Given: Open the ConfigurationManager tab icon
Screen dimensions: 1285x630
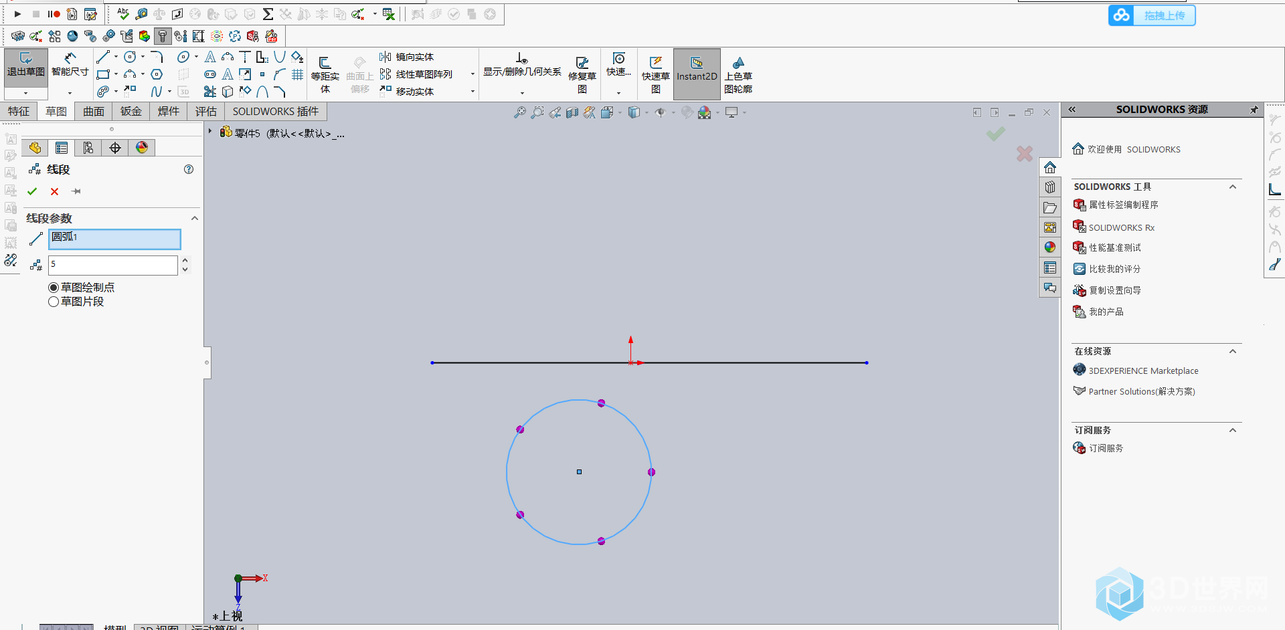Looking at the screenshot, I should (x=88, y=148).
